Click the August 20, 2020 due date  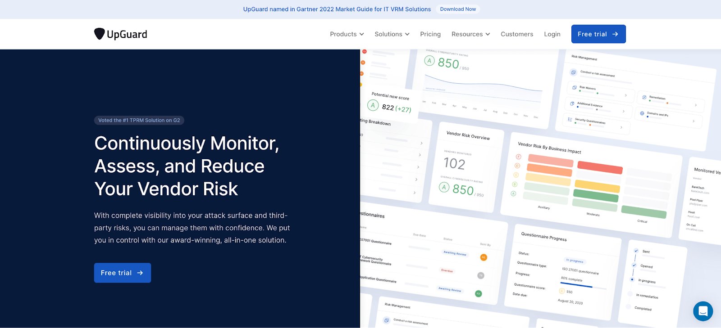pyautogui.click(x=570, y=301)
